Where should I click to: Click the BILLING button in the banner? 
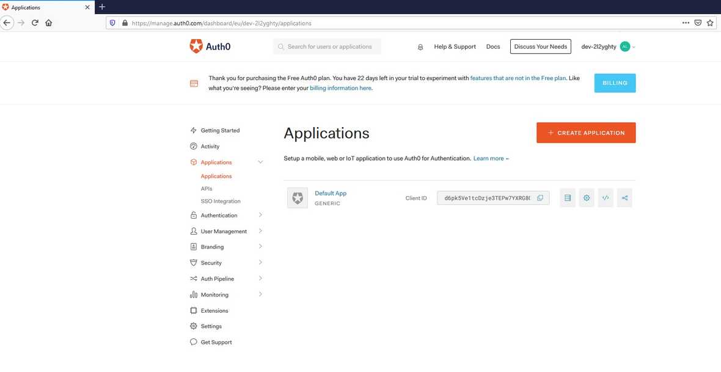615,82
